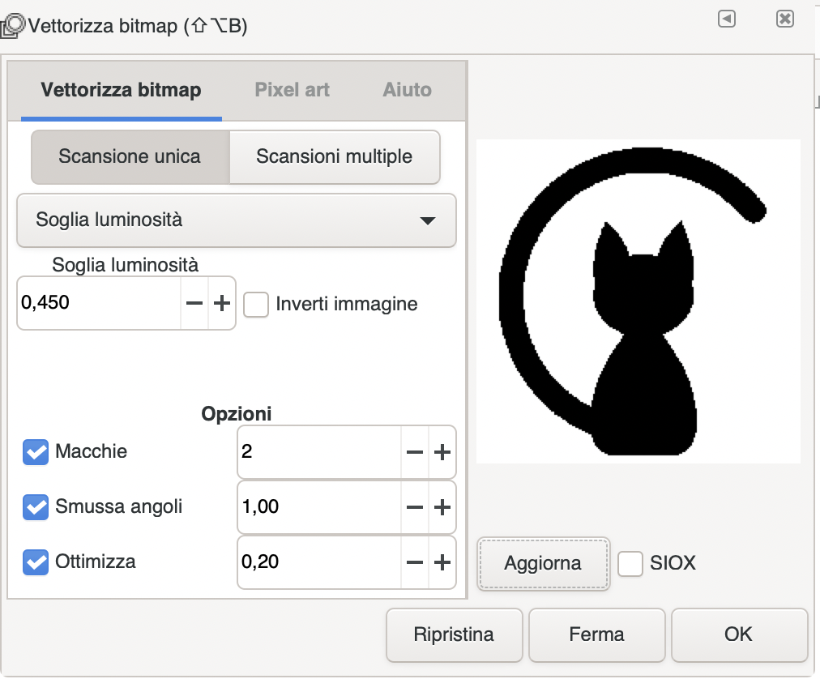820x679 pixels.
Task: Click the Ripristina button
Action: click(453, 634)
